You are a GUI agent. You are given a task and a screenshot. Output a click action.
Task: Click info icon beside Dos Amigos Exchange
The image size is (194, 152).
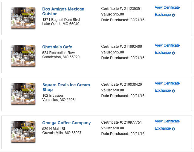point(173,15)
